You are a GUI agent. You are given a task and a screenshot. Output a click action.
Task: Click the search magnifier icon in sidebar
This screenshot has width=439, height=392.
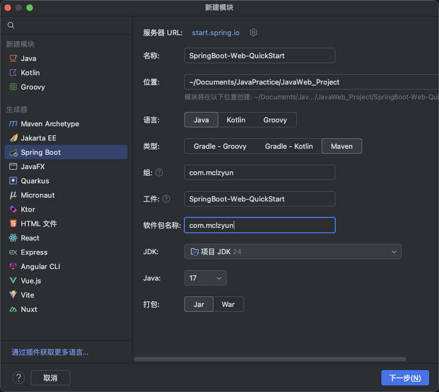click(x=11, y=25)
